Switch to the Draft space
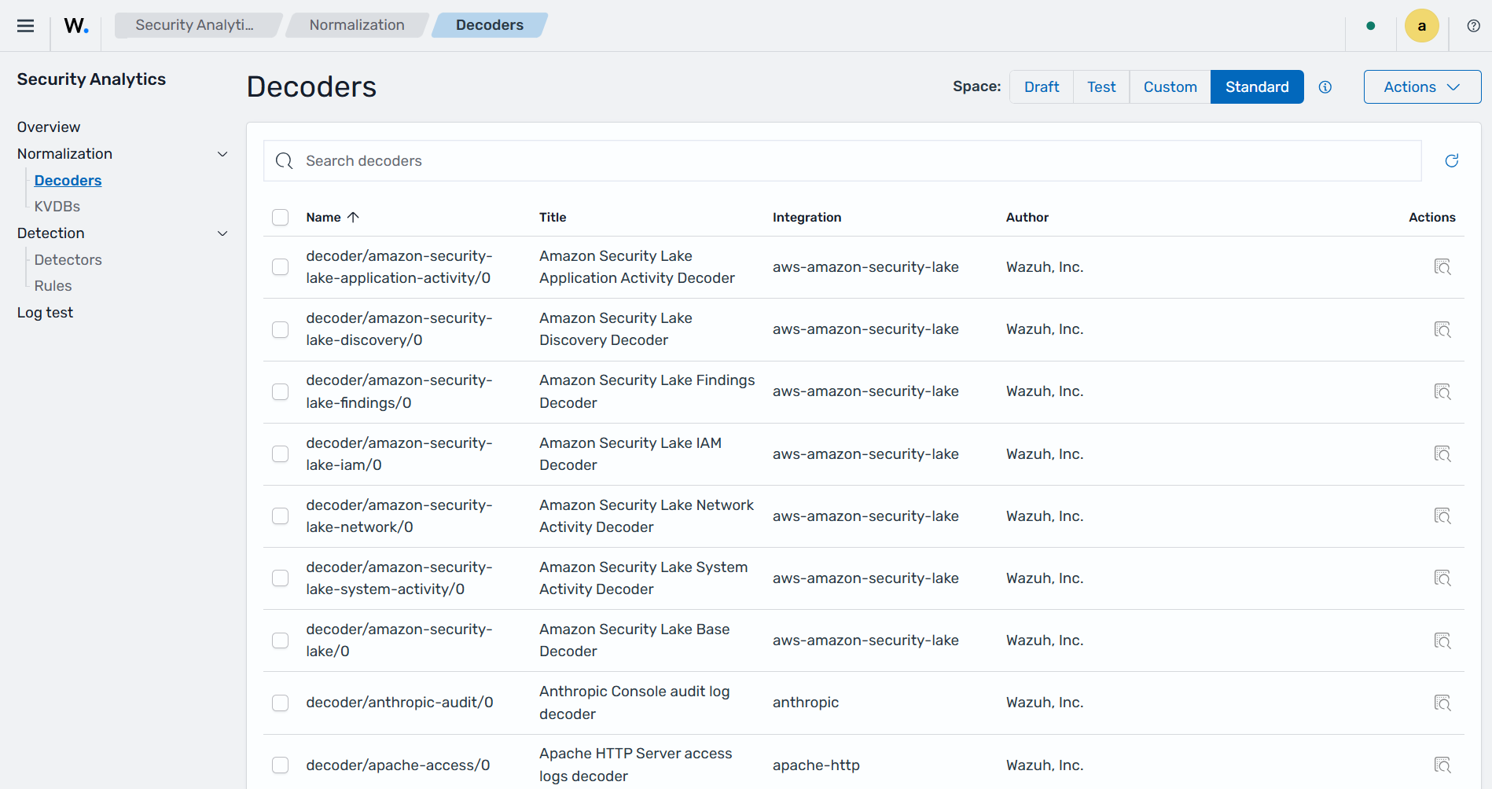The image size is (1492, 789). click(1042, 87)
